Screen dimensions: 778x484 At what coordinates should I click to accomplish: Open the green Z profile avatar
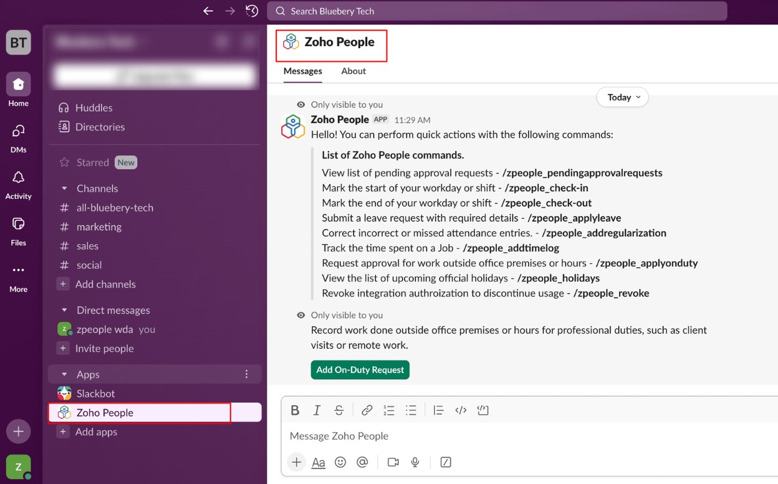pyautogui.click(x=18, y=467)
